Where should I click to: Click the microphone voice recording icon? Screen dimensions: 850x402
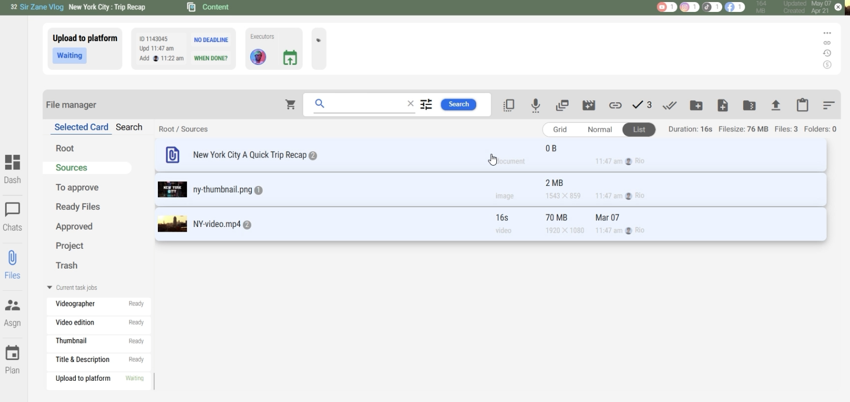[536, 105]
